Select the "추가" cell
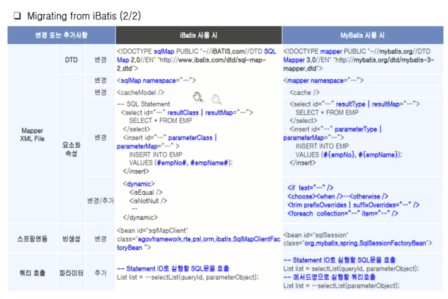Screen dimensions: 448x299 coord(101,273)
